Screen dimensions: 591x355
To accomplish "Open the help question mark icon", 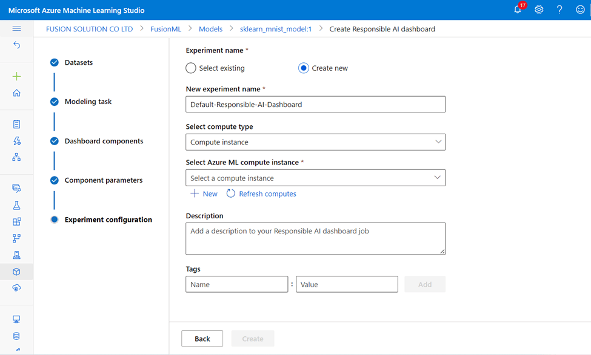I will [559, 10].
